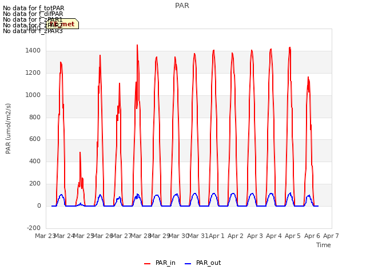Click the Mar 26 x-axis tick label
The height and width of the screenshot is (274, 366).
(x=102, y=236)
